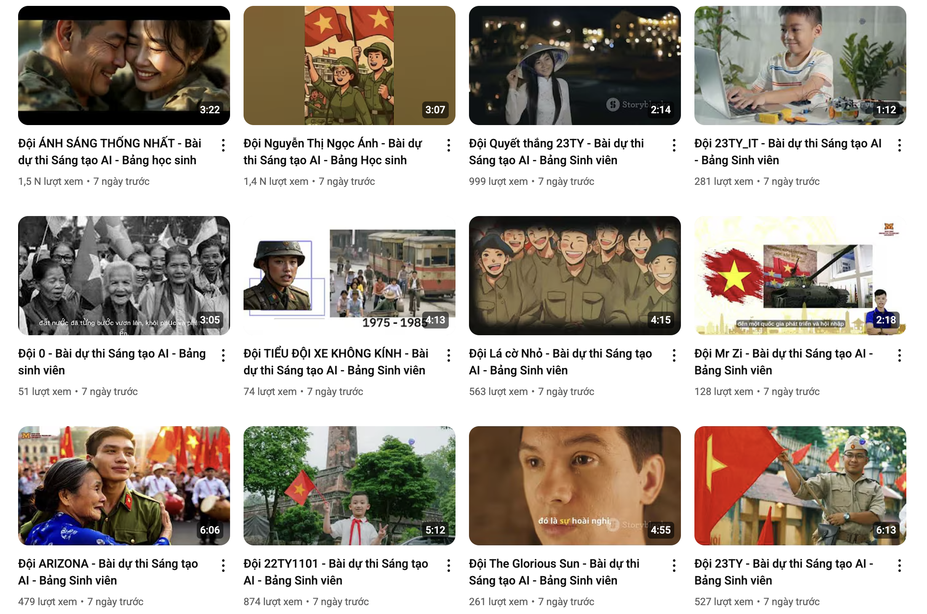Screen dimensions: 927x614
Task: Click action menu icon for Đội Lá cờ Nhỏ
Action: pyautogui.click(x=674, y=355)
